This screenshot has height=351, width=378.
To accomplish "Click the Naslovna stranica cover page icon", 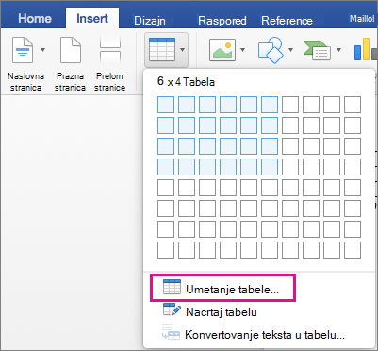I will [23, 50].
